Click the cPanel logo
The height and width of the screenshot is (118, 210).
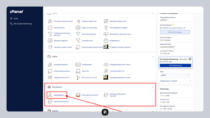[x=16, y=12]
